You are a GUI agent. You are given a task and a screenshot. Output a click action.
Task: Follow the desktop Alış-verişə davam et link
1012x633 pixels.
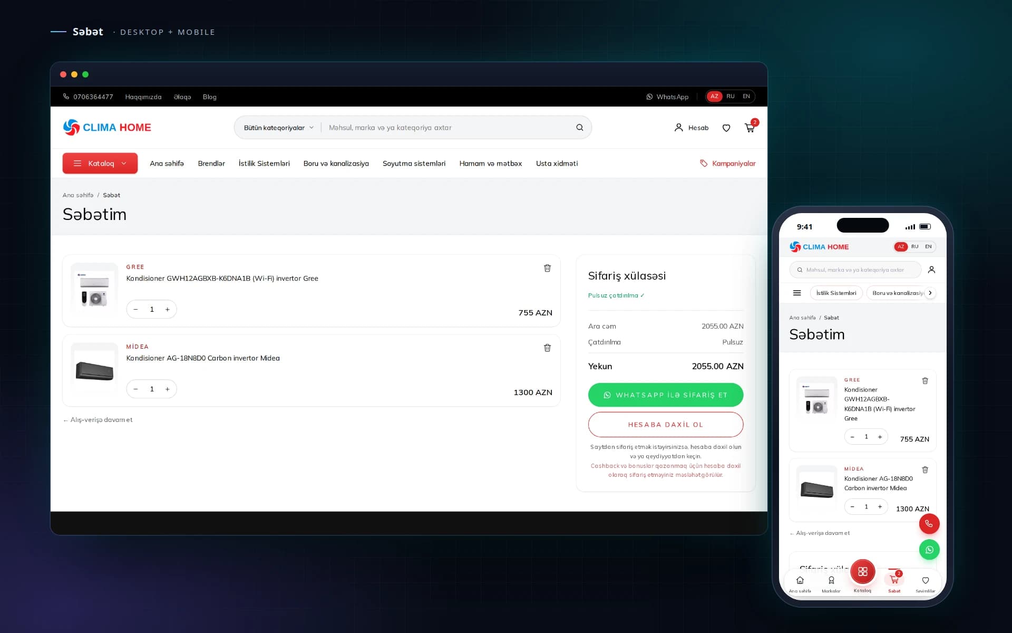[98, 420]
